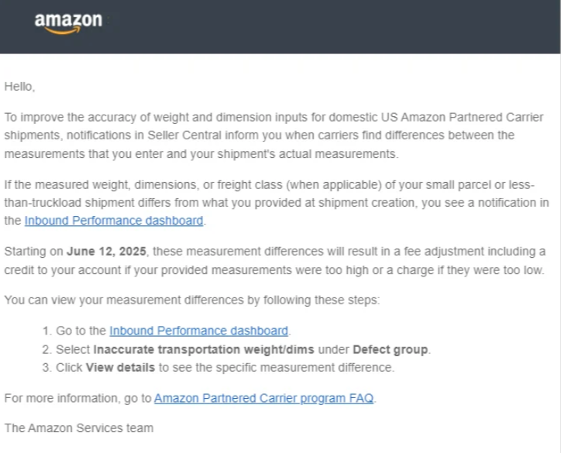
Task: Click the text For more information, go to
Action: tap(77, 398)
